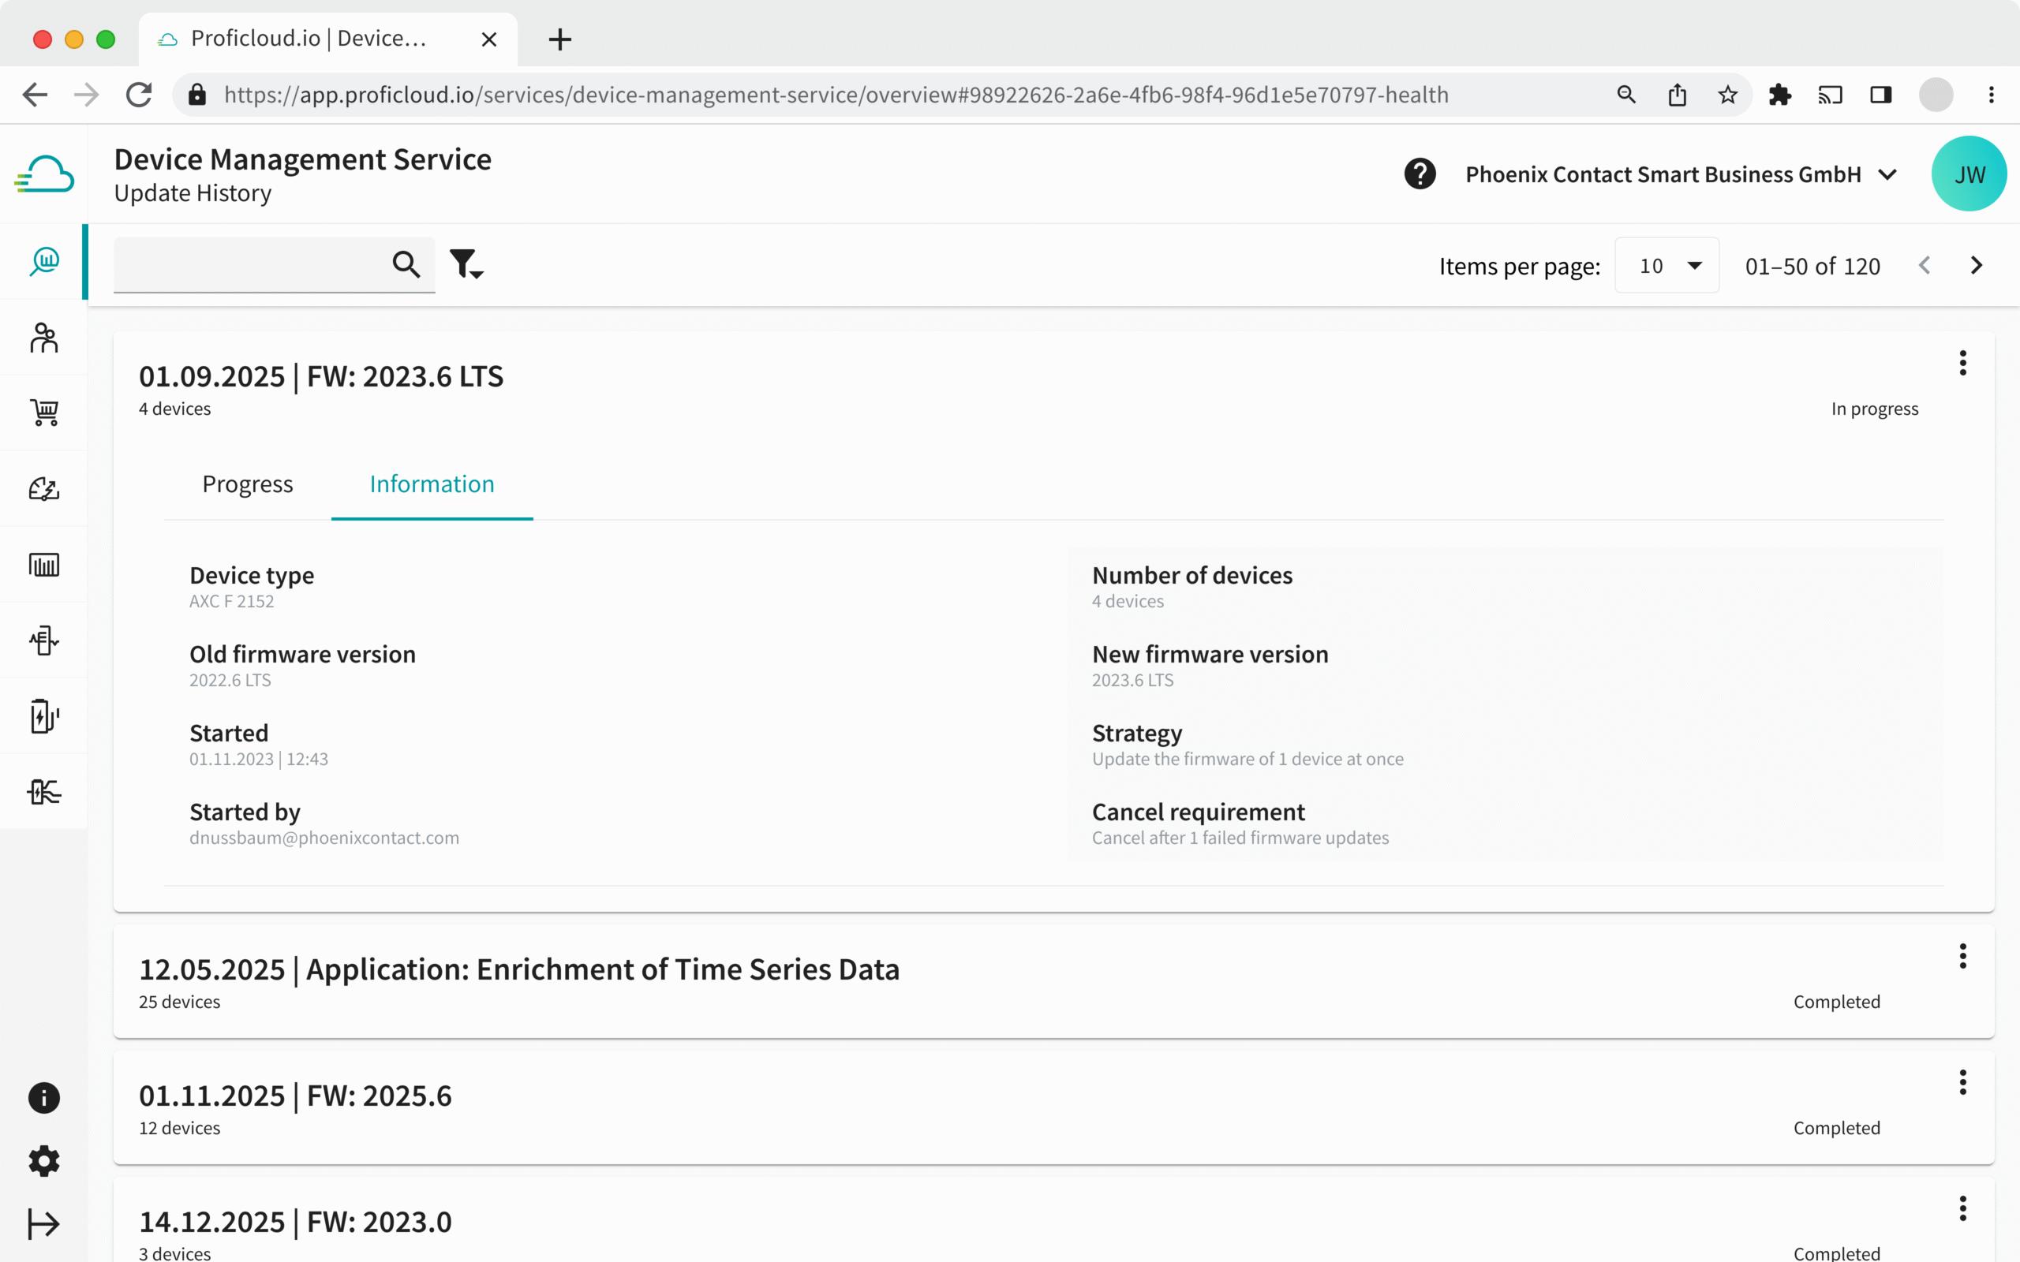Expand the 12.05.2025 Enrichment application entry
This screenshot has height=1262, width=2020.
pos(518,970)
